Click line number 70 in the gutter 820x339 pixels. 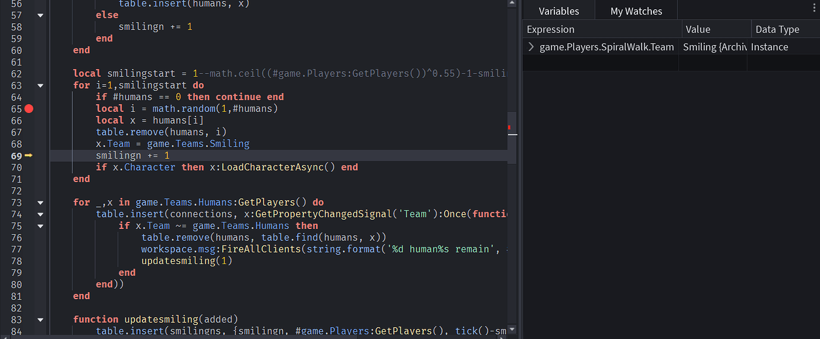[16, 168]
